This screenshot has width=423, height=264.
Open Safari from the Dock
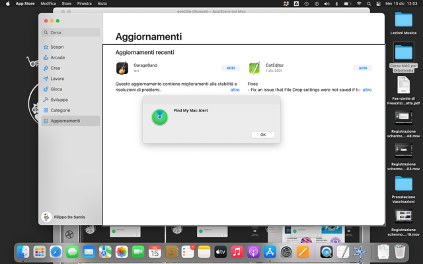[56, 252]
